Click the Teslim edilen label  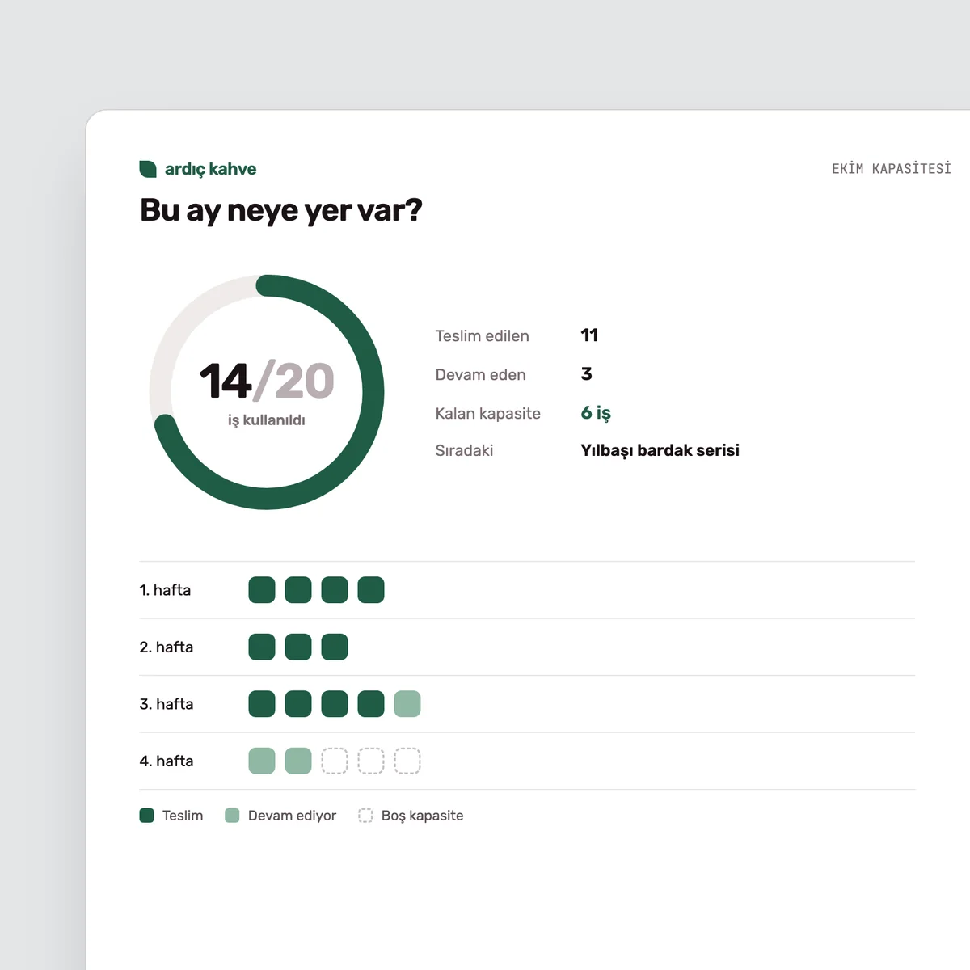[482, 336]
